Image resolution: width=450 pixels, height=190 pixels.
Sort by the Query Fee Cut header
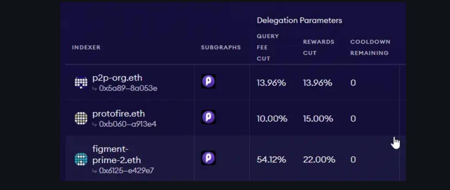click(x=267, y=47)
